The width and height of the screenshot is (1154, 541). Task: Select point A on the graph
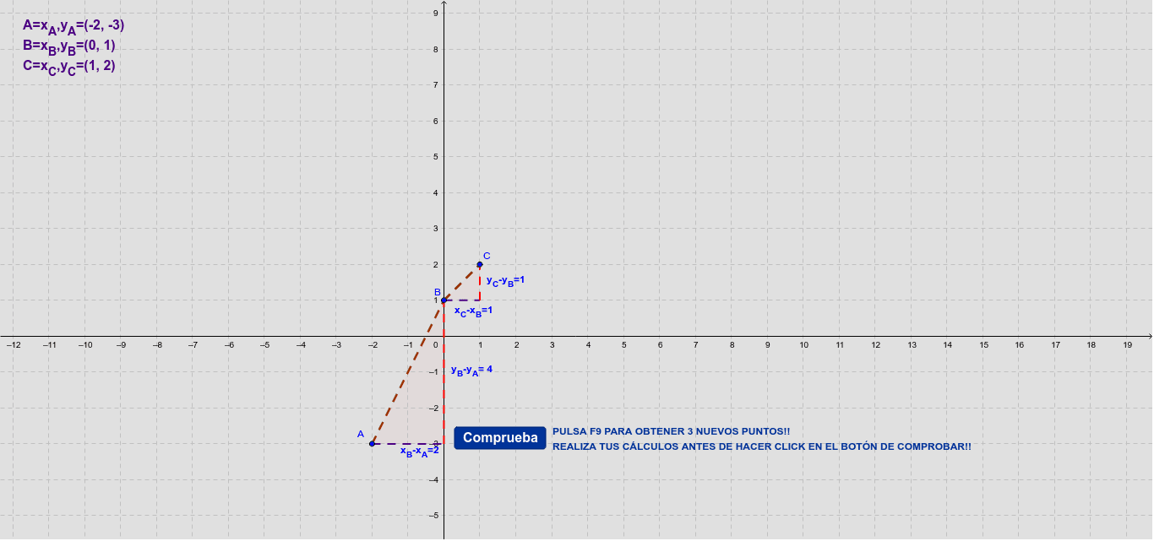(x=372, y=444)
